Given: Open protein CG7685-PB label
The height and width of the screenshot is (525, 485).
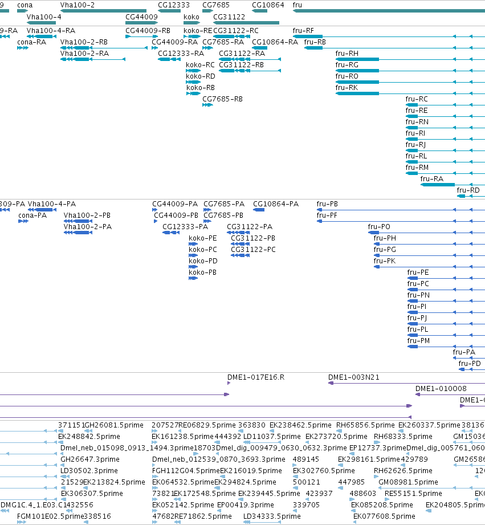Looking at the screenshot, I should pyautogui.click(x=223, y=215).
